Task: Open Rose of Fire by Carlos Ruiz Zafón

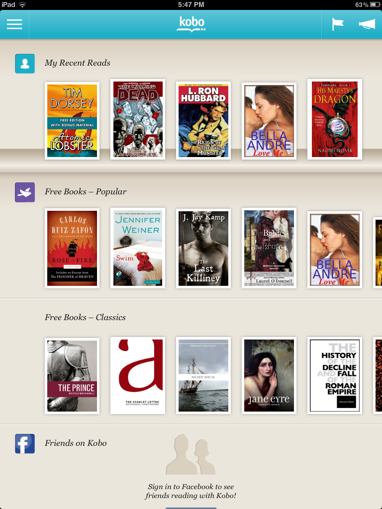Action: click(72, 248)
